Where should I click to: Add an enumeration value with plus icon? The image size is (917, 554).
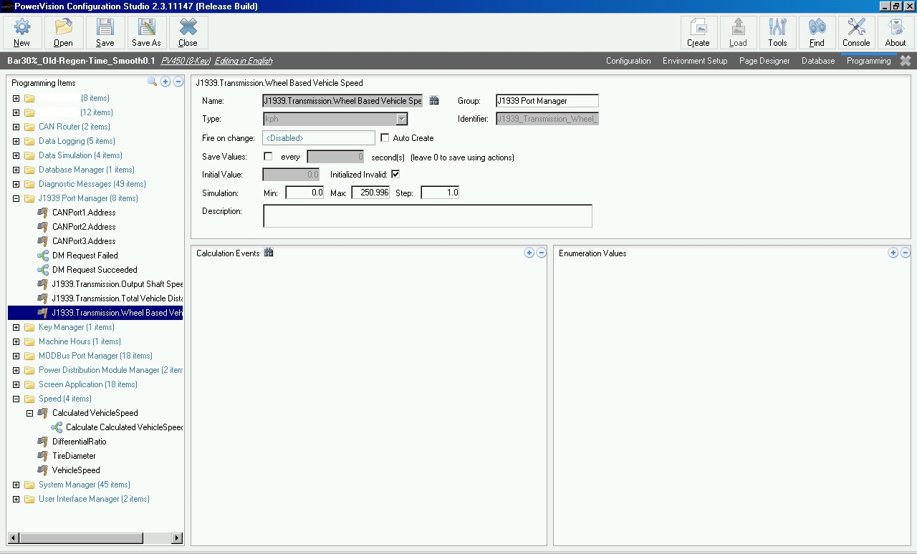tap(893, 253)
